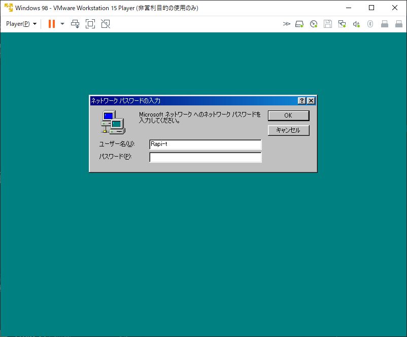This screenshot has height=337, width=407.
Task: Click the dialog's question mark help button
Action: (x=301, y=100)
